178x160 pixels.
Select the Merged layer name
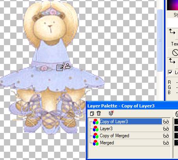pyautogui.click(x=107, y=143)
